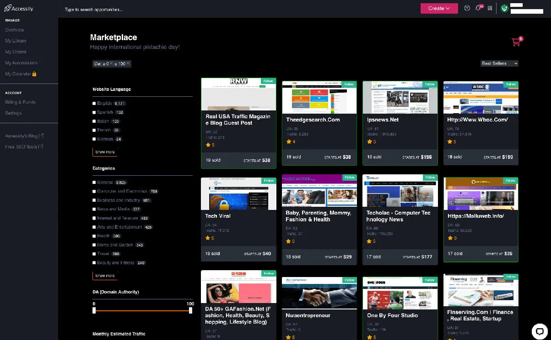Check the Travel category

[x=94, y=254]
